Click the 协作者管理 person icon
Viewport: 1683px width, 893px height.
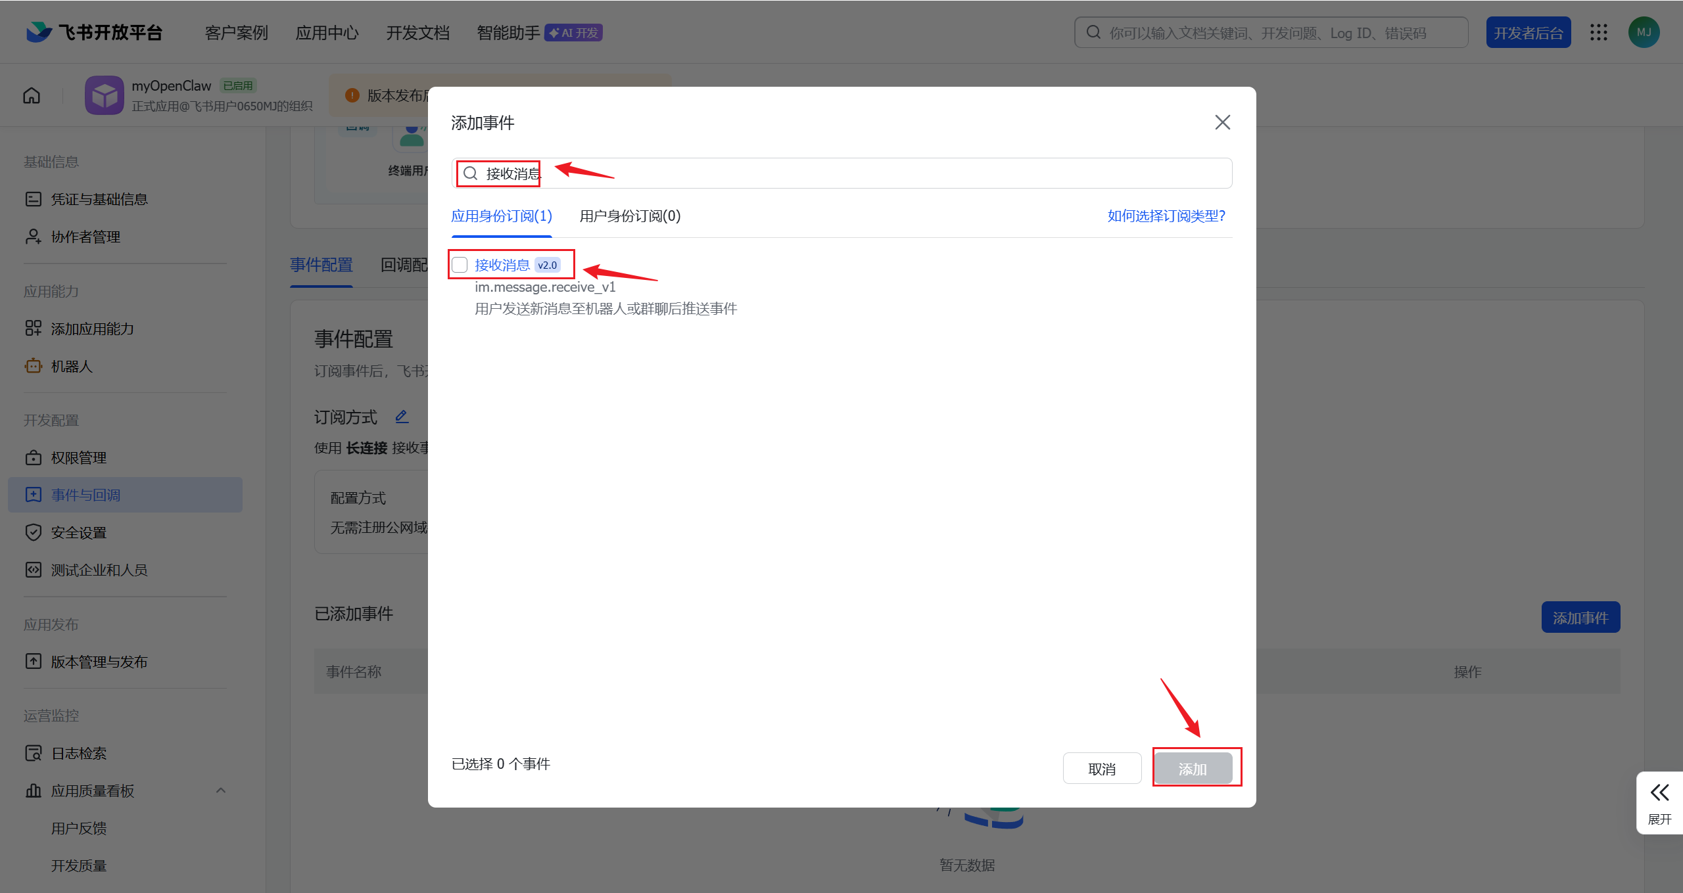[33, 237]
